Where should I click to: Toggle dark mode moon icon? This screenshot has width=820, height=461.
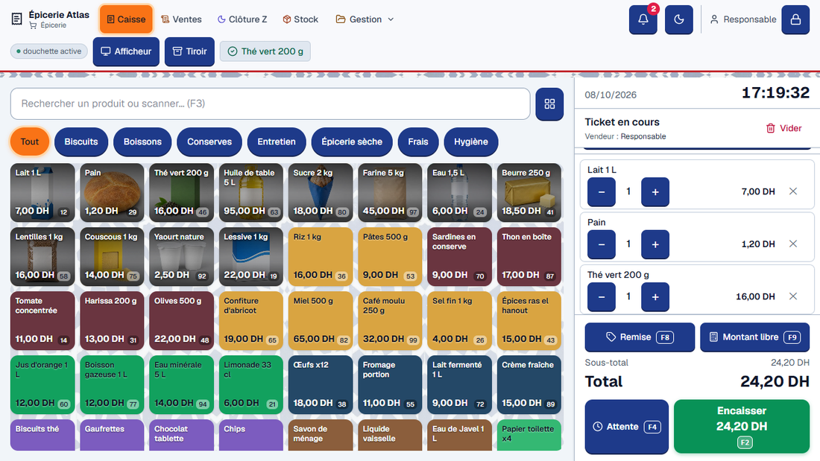679,20
